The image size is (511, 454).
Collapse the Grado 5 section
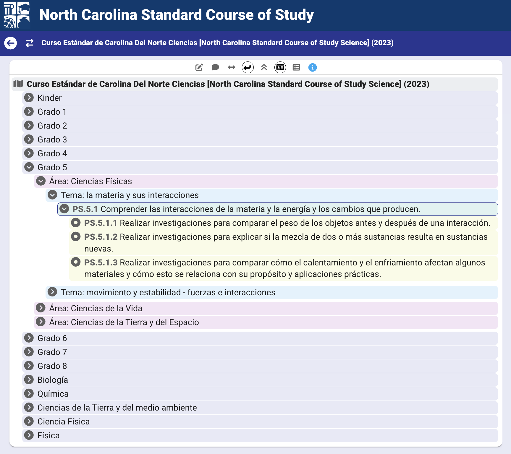[x=29, y=167]
